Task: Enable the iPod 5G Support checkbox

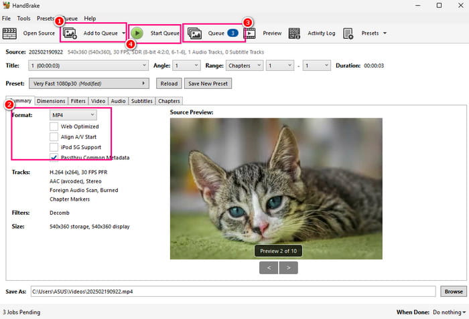Action: point(54,147)
